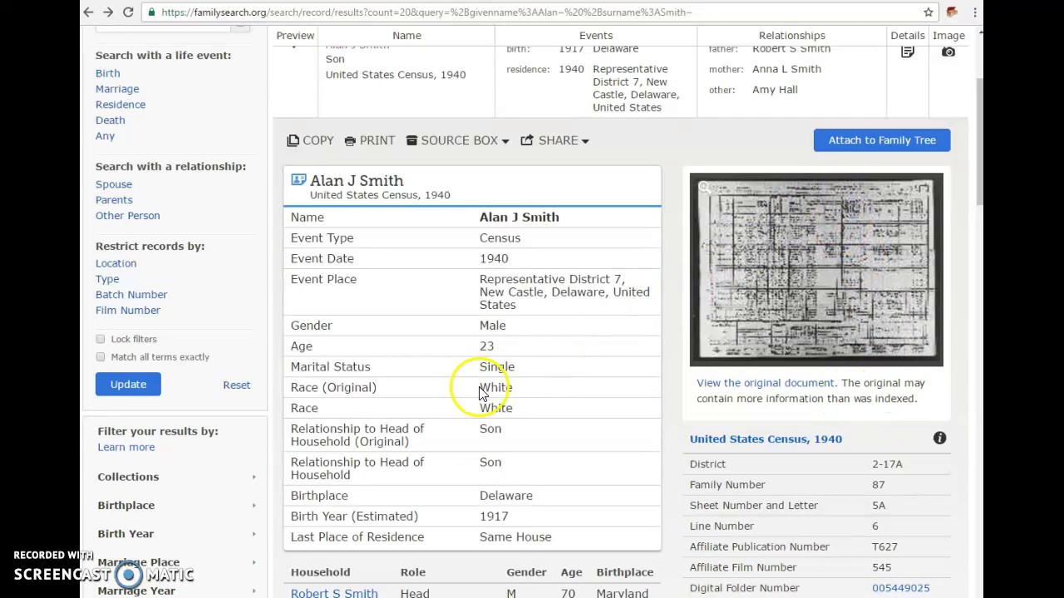This screenshot has height=598, width=1064.
Task: Restrict records by Film Number
Action: (x=128, y=311)
